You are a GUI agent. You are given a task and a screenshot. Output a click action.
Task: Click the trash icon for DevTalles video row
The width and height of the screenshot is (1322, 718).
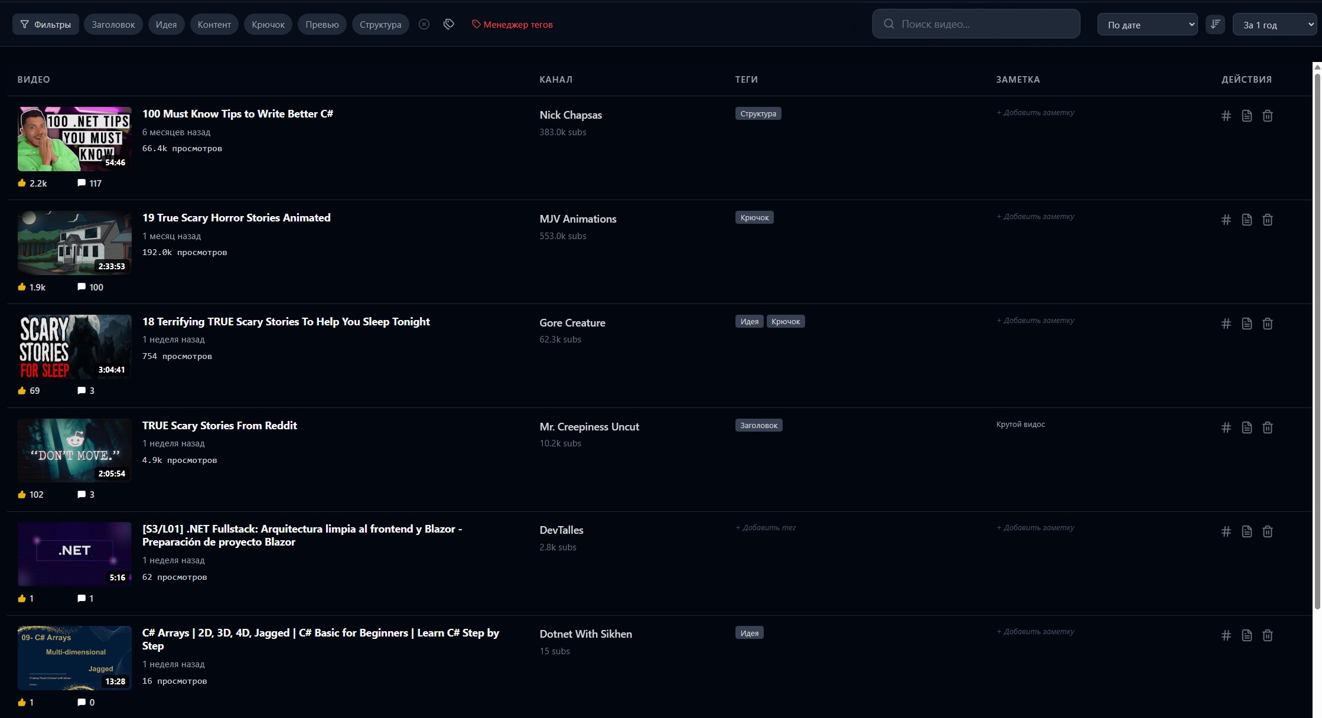[1268, 531]
